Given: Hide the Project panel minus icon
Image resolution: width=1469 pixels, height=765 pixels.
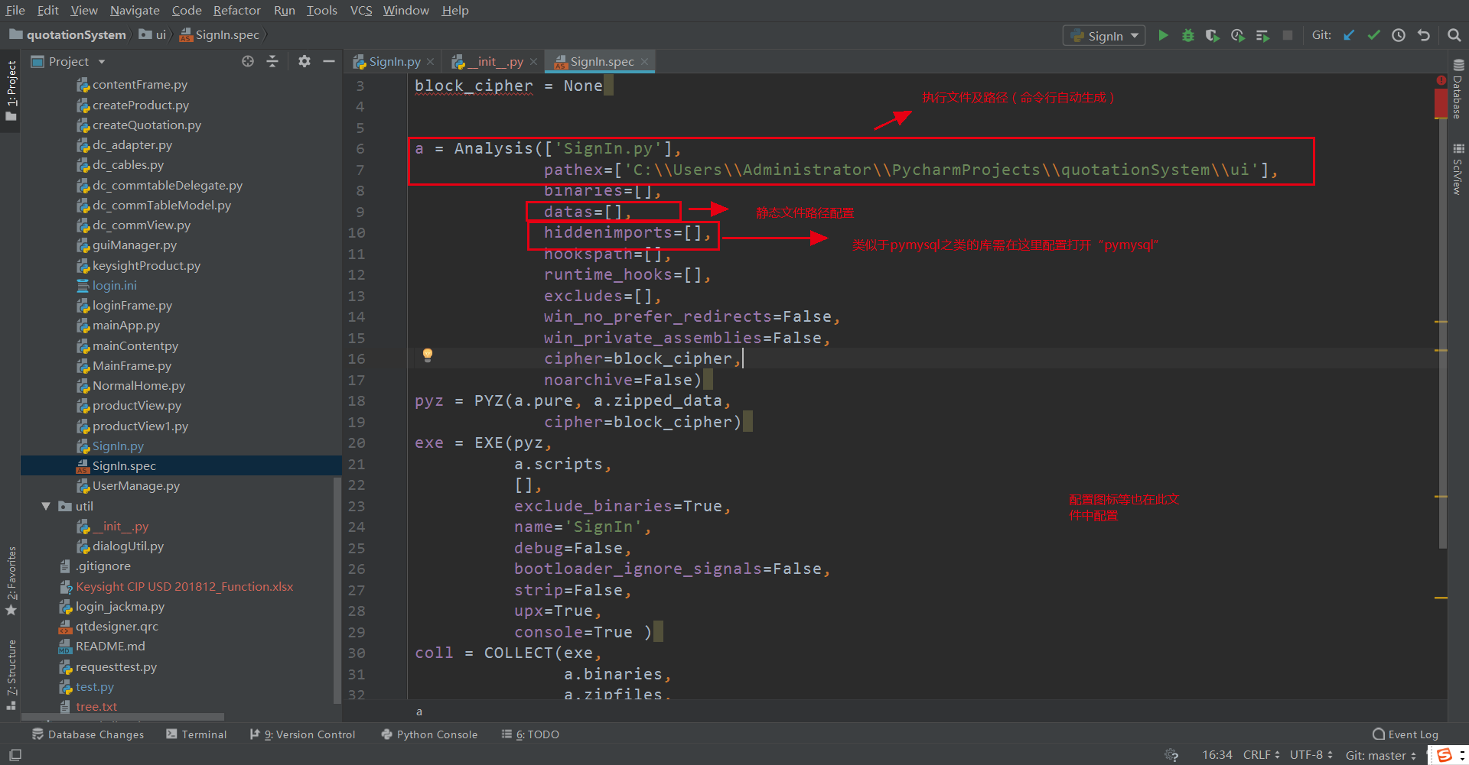Looking at the screenshot, I should pos(329,61).
